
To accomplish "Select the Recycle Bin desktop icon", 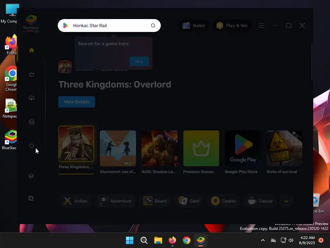I will 318,203.
